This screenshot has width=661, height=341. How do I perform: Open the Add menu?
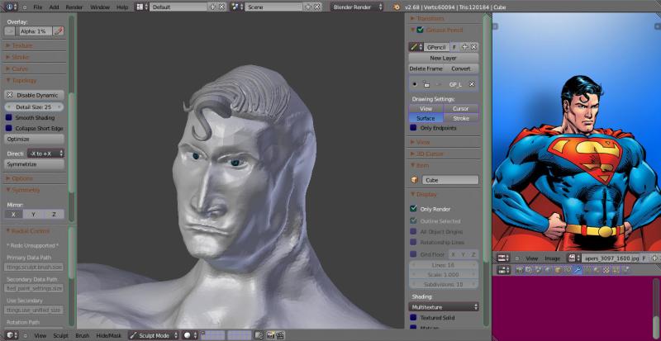(x=54, y=7)
